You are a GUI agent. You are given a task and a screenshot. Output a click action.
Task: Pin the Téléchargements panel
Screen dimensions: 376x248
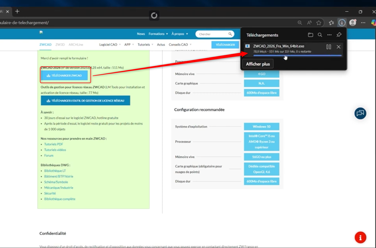(339, 35)
